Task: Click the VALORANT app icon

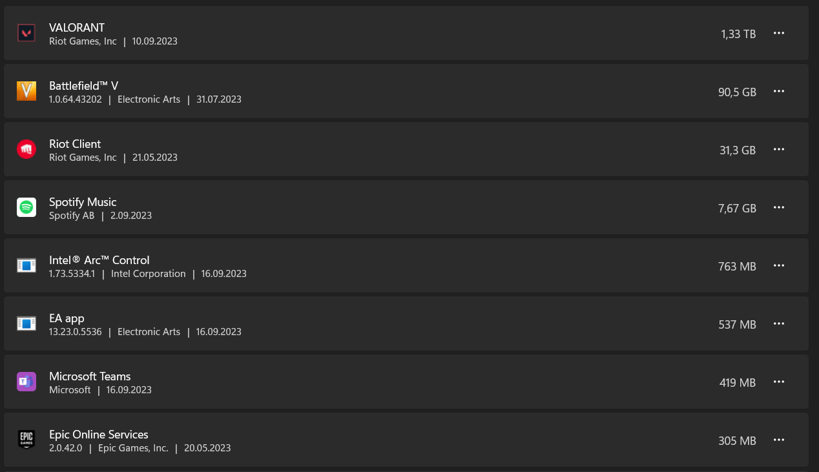Action: pyautogui.click(x=26, y=34)
